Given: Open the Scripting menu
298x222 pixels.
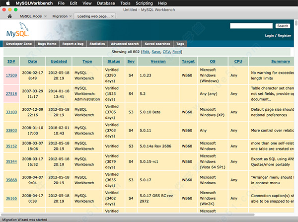Looking at the screenshot, I should (144, 3).
